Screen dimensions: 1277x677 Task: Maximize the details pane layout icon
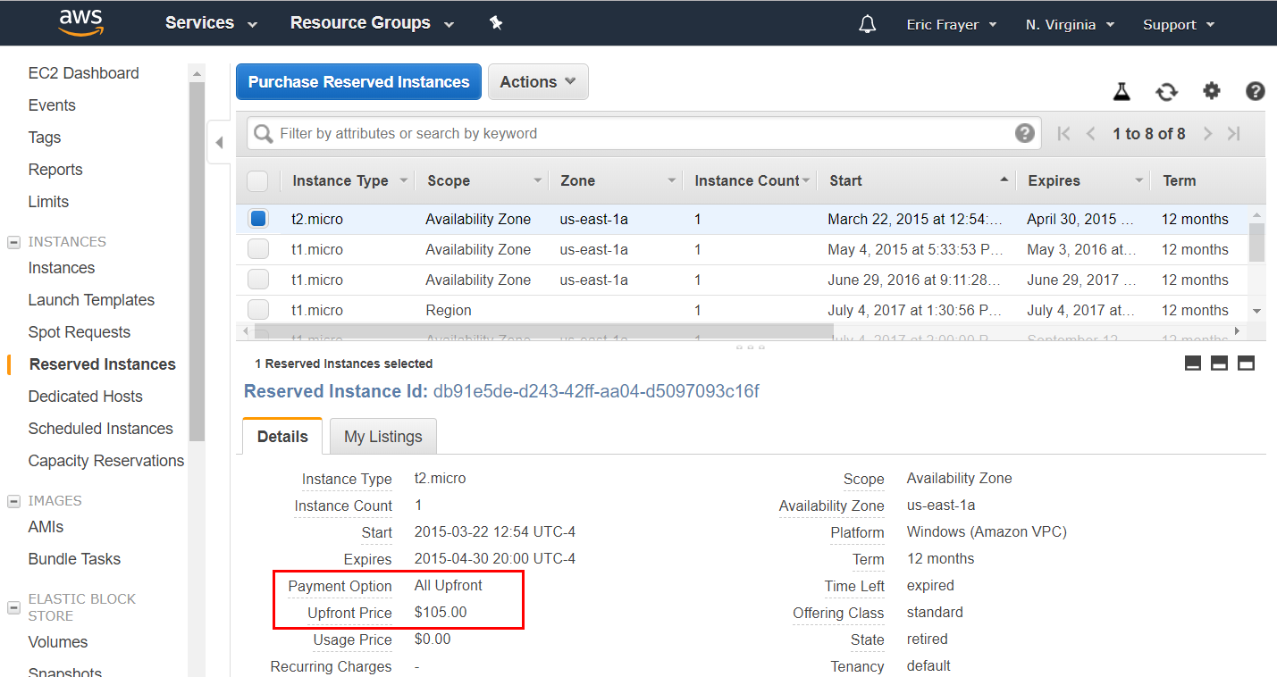(1246, 364)
